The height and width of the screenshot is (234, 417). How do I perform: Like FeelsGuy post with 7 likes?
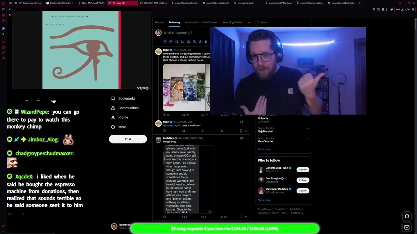point(204,217)
